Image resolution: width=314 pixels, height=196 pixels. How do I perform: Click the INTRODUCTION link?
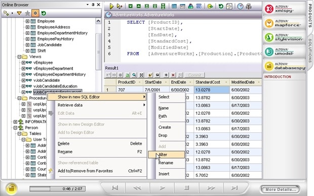(278, 77)
